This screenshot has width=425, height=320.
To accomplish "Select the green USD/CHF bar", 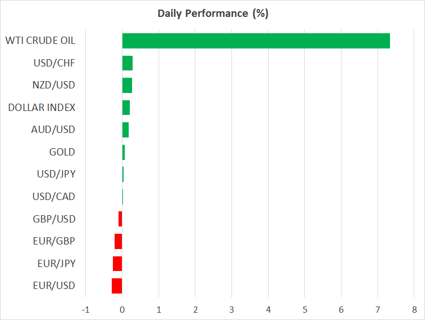I will pyautogui.click(x=128, y=63).
